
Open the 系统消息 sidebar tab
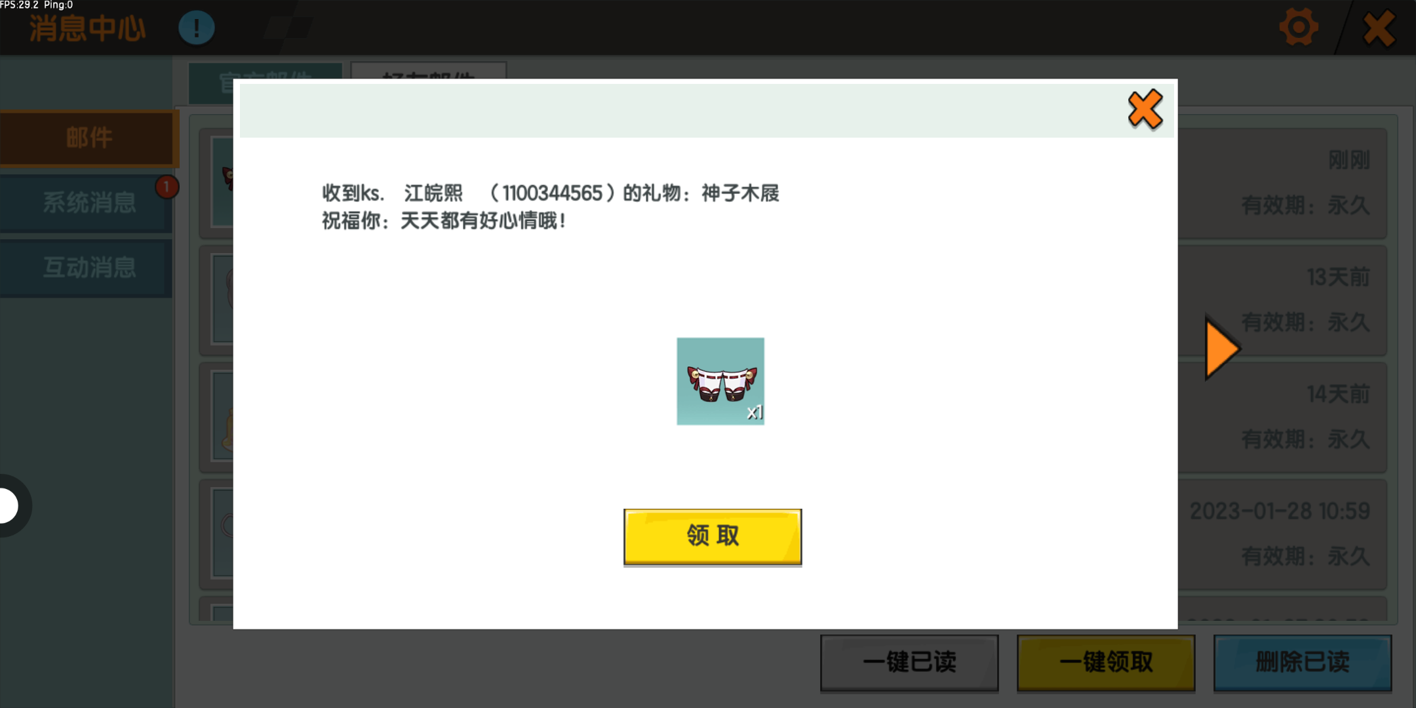tap(88, 203)
